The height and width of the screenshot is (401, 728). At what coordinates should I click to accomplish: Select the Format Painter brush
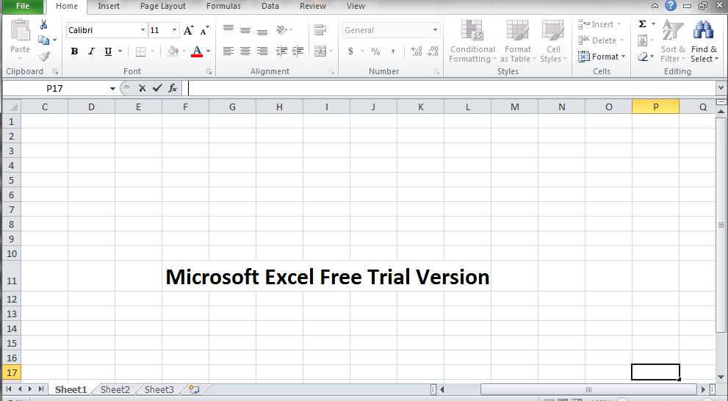(x=44, y=57)
